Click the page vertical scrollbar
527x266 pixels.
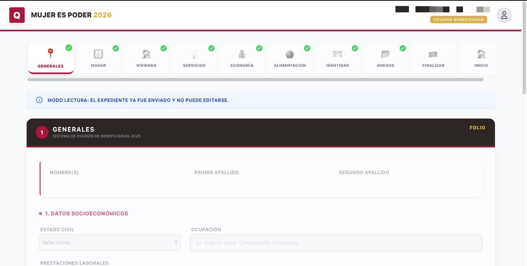pos(524,48)
